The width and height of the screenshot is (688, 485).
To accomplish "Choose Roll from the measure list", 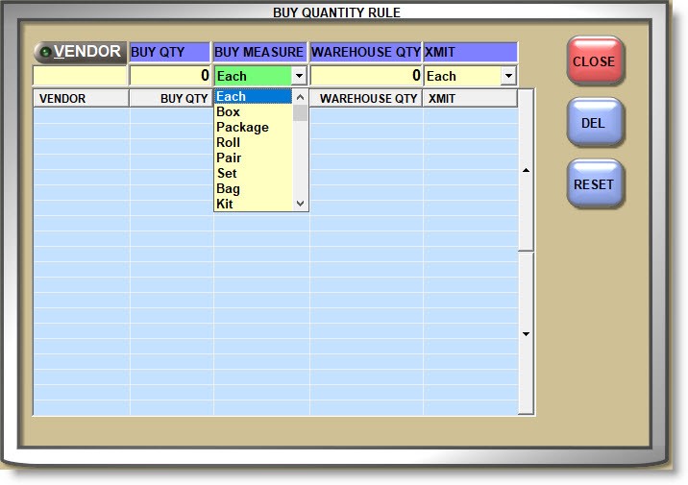I will click(x=253, y=143).
